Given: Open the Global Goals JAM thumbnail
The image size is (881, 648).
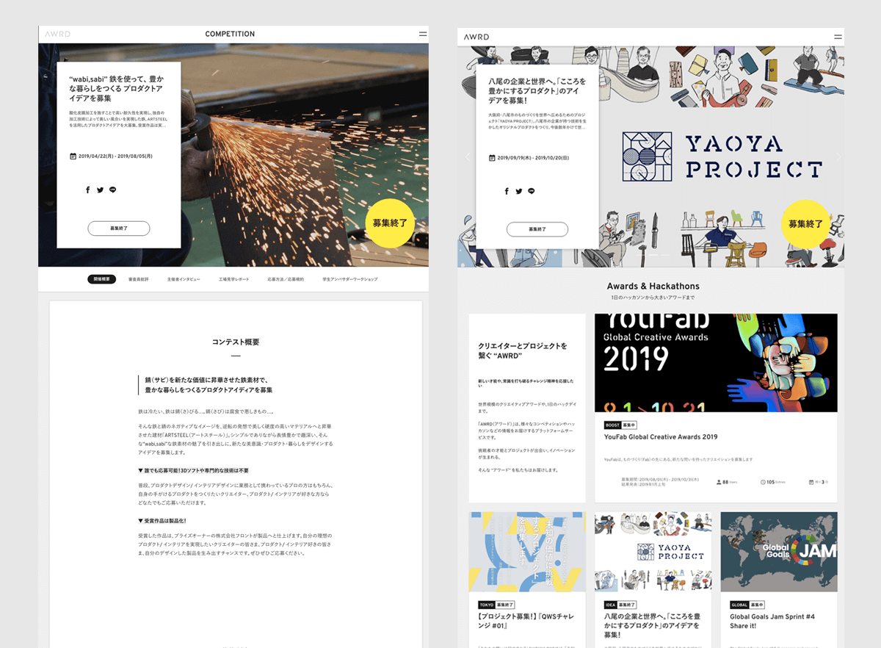Looking at the screenshot, I should pyautogui.click(x=778, y=552).
